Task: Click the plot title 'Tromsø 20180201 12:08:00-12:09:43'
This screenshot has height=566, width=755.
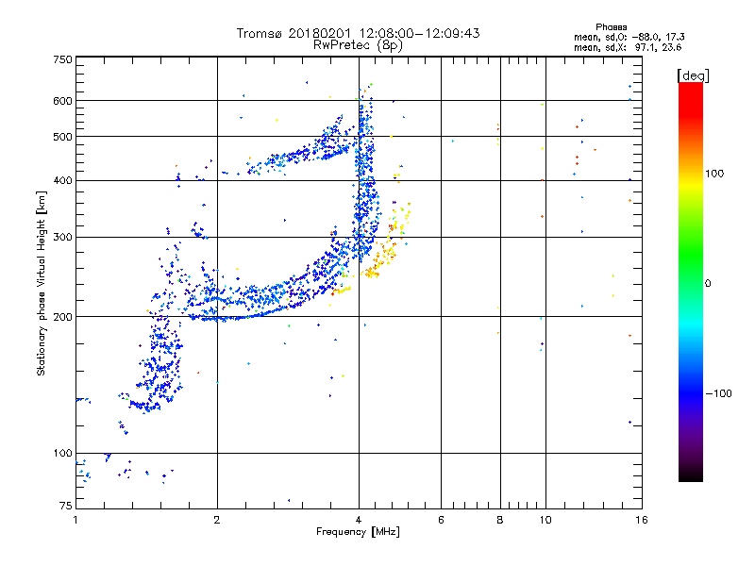Action: [x=358, y=33]
